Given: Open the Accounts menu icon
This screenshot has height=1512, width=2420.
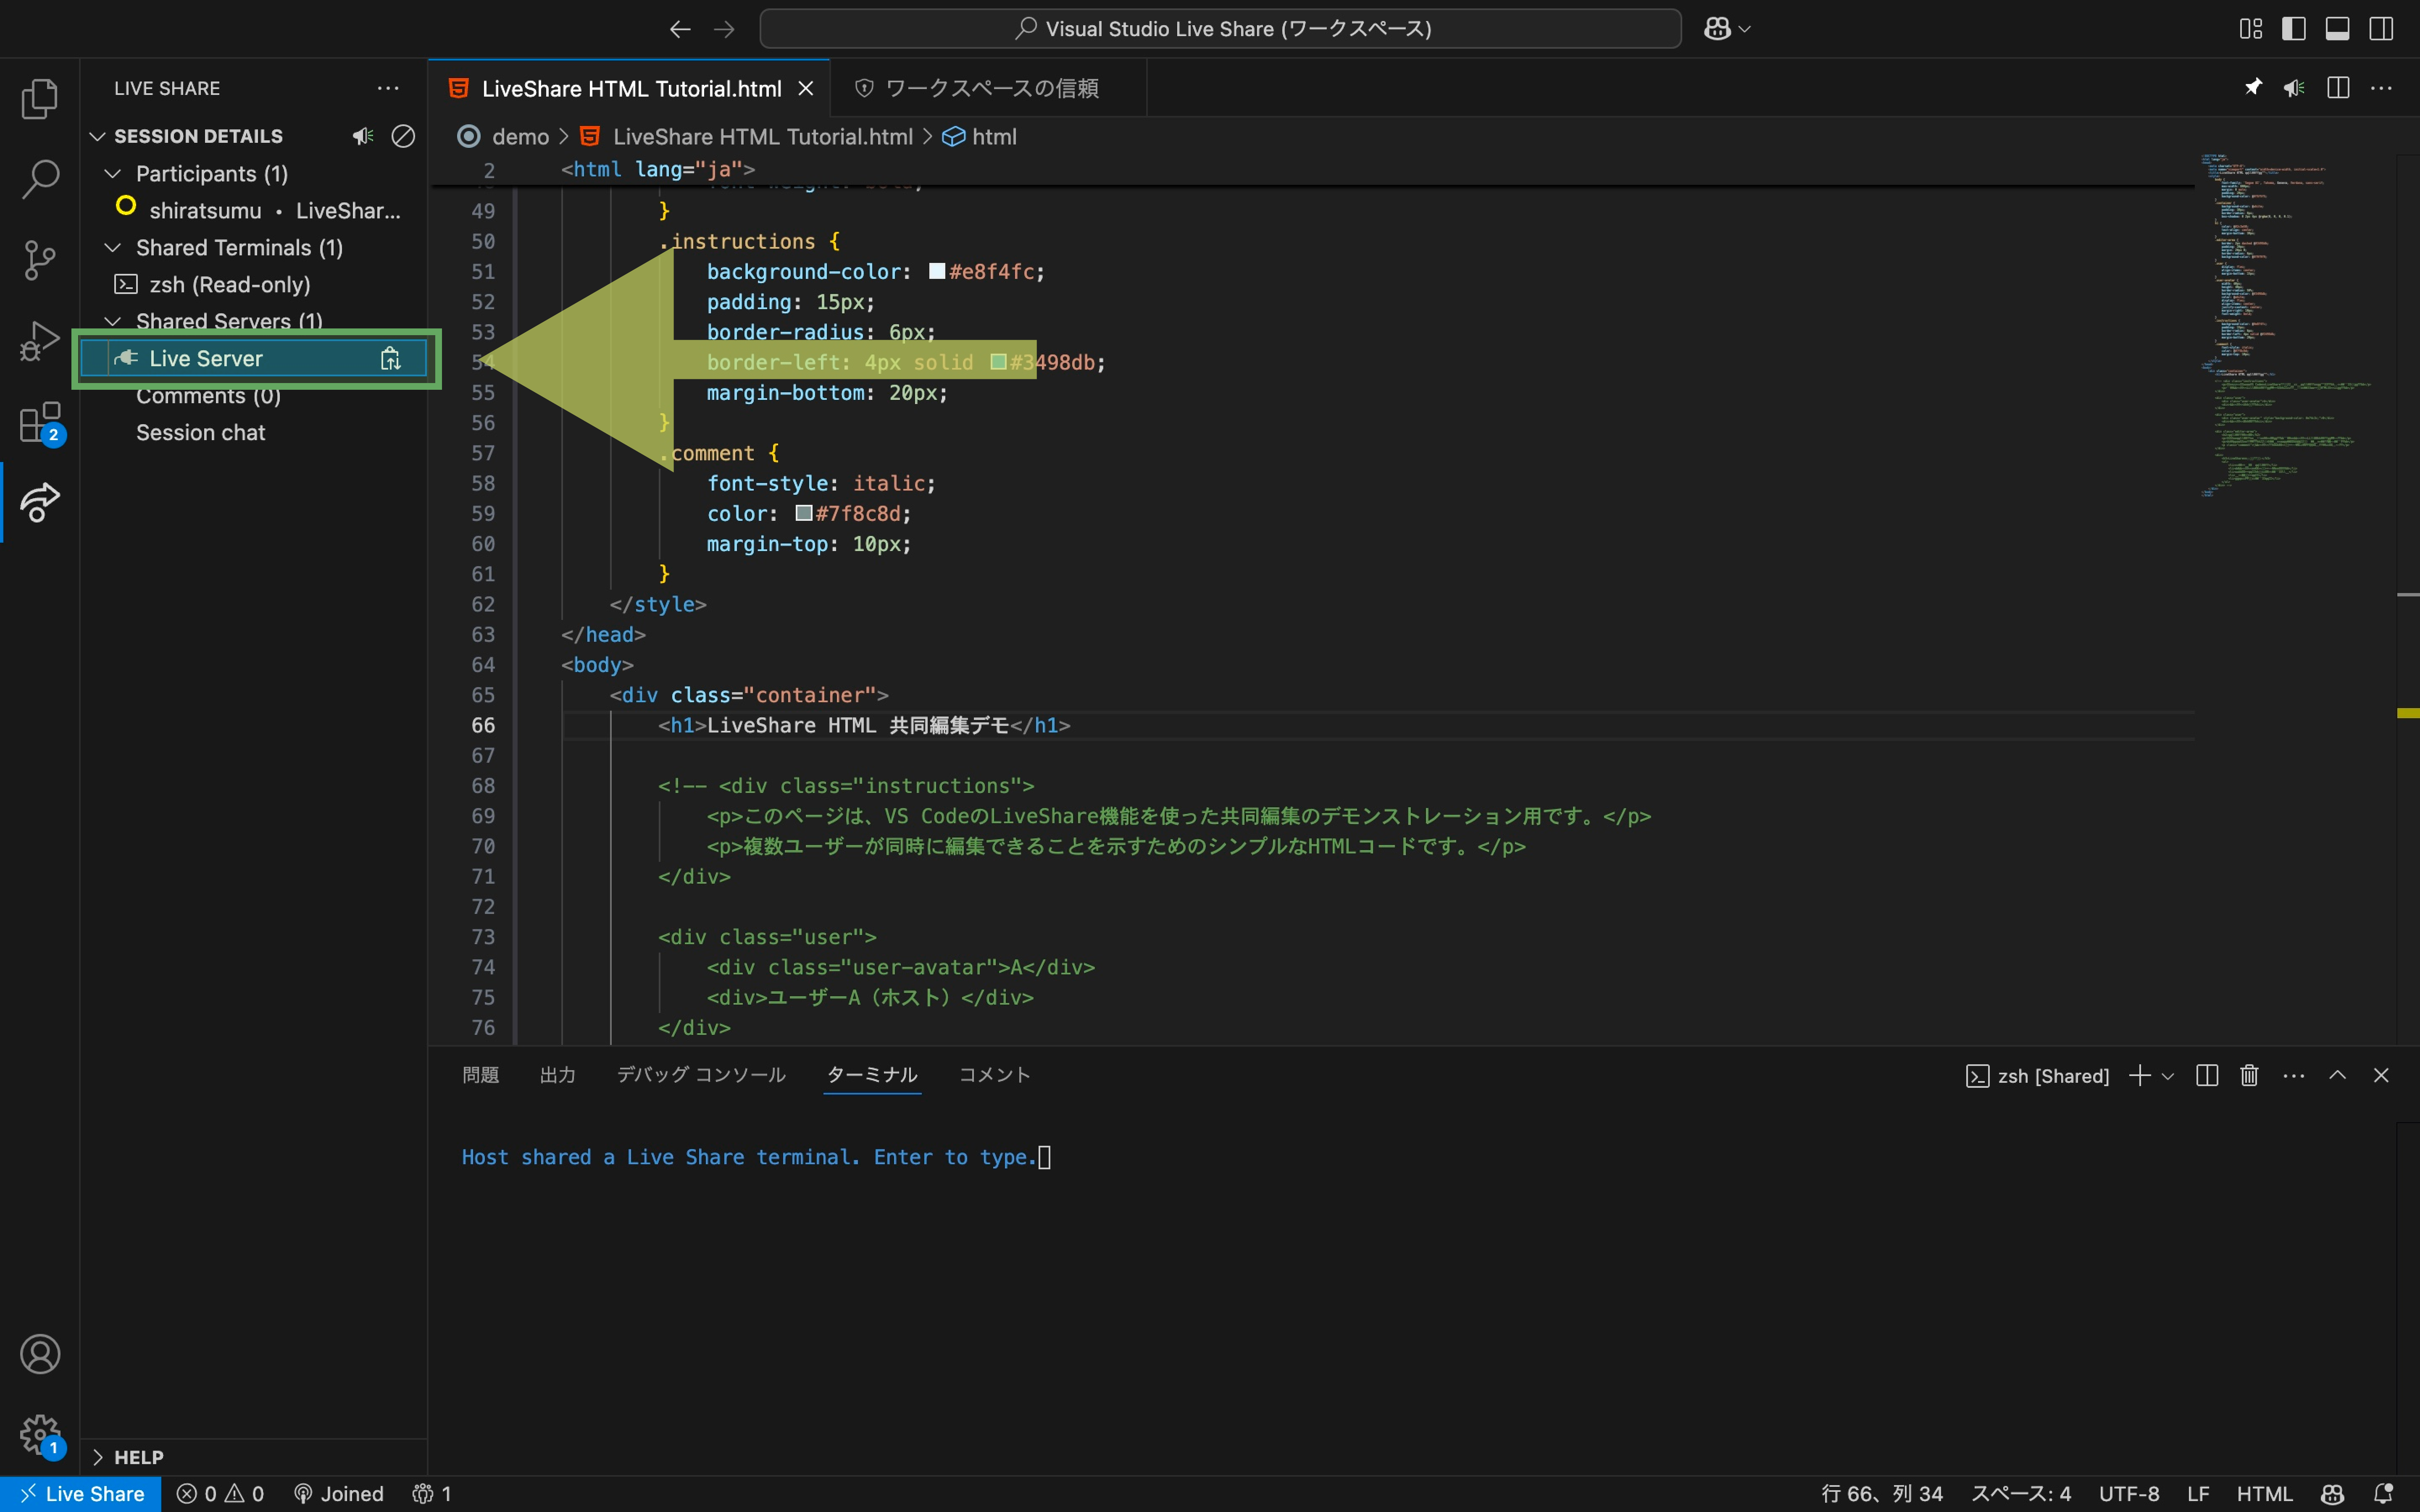Looking at the screenshot, I should 40,1354.
